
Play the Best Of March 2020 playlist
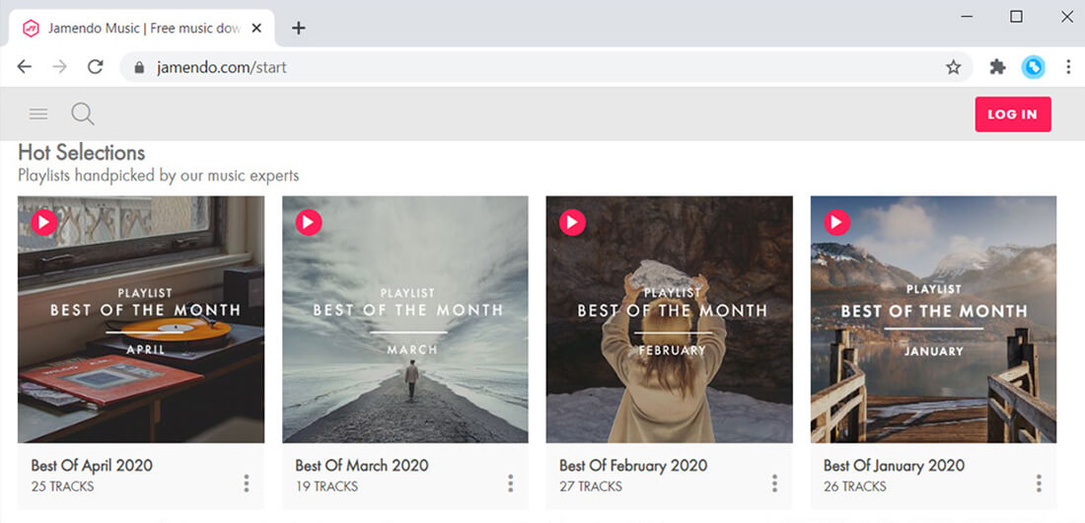click(309, 223)
